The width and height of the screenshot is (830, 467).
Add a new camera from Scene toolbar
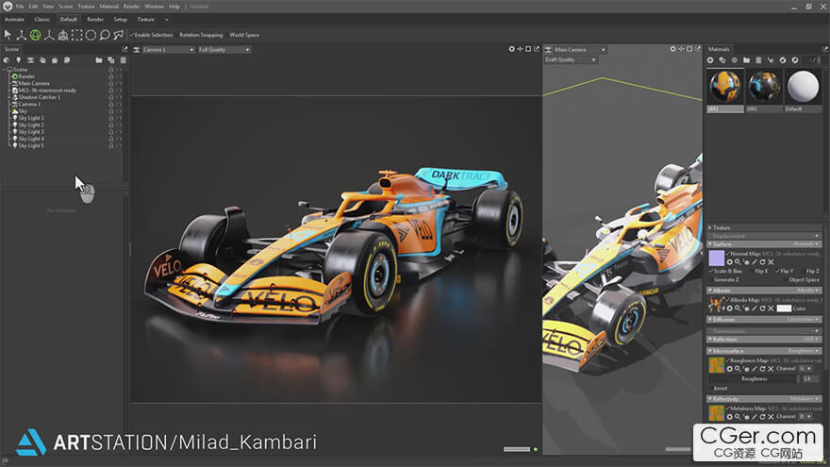click(x=31, y=60)
